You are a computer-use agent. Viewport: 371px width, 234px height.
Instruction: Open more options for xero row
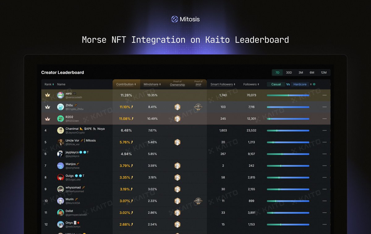pos(324,95)
